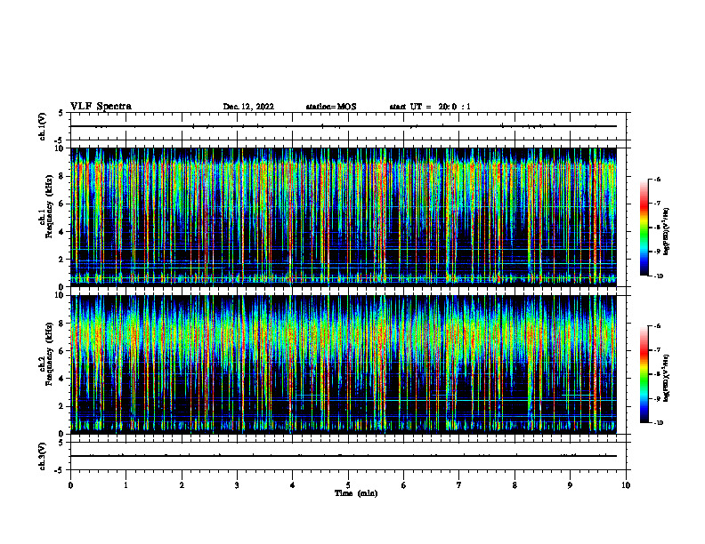The image size is (705, 544).
Task: Click the "ch.3(V)" axis label
Action: pyautogui.click(x=43, y=456)
